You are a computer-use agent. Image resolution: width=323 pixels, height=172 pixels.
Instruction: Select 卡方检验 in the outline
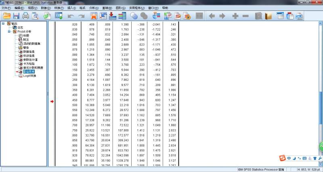click(x=29, y=64)
